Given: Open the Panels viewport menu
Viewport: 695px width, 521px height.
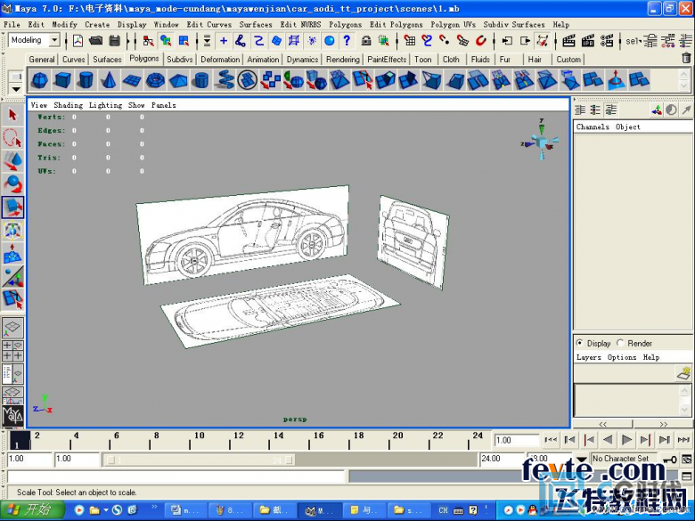Looking at the screenshot, I should (x=164, y=105).
